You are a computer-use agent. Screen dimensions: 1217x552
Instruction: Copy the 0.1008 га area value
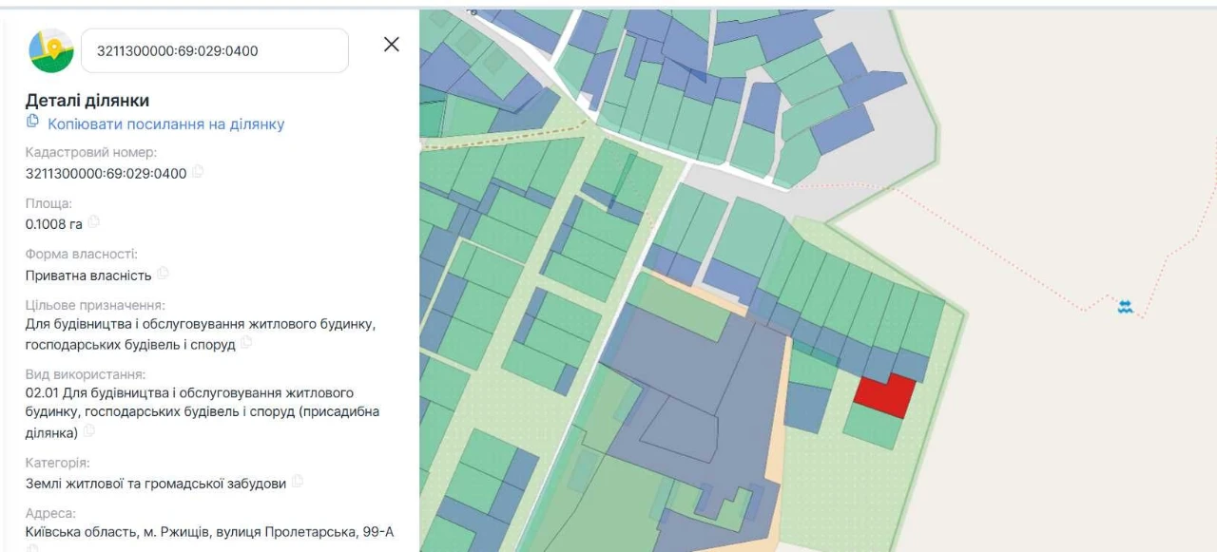point(93,222)
